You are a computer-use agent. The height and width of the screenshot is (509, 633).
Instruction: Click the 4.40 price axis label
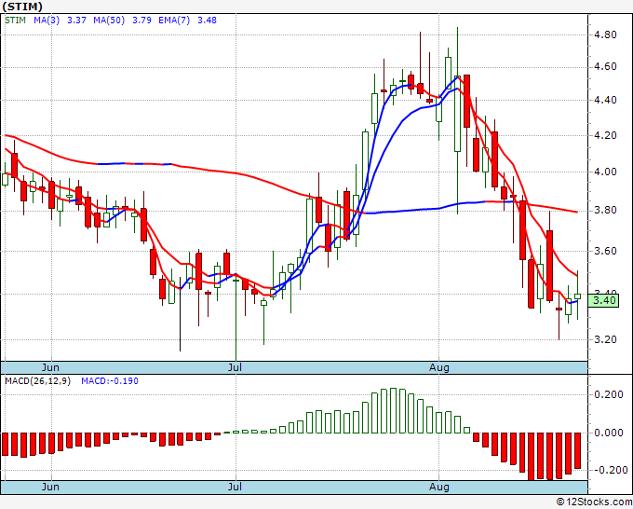[605, 101]
